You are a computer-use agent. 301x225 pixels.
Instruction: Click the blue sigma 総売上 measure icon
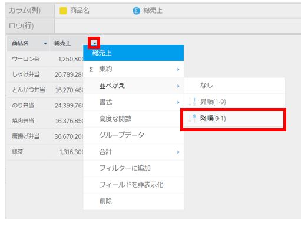136,11
